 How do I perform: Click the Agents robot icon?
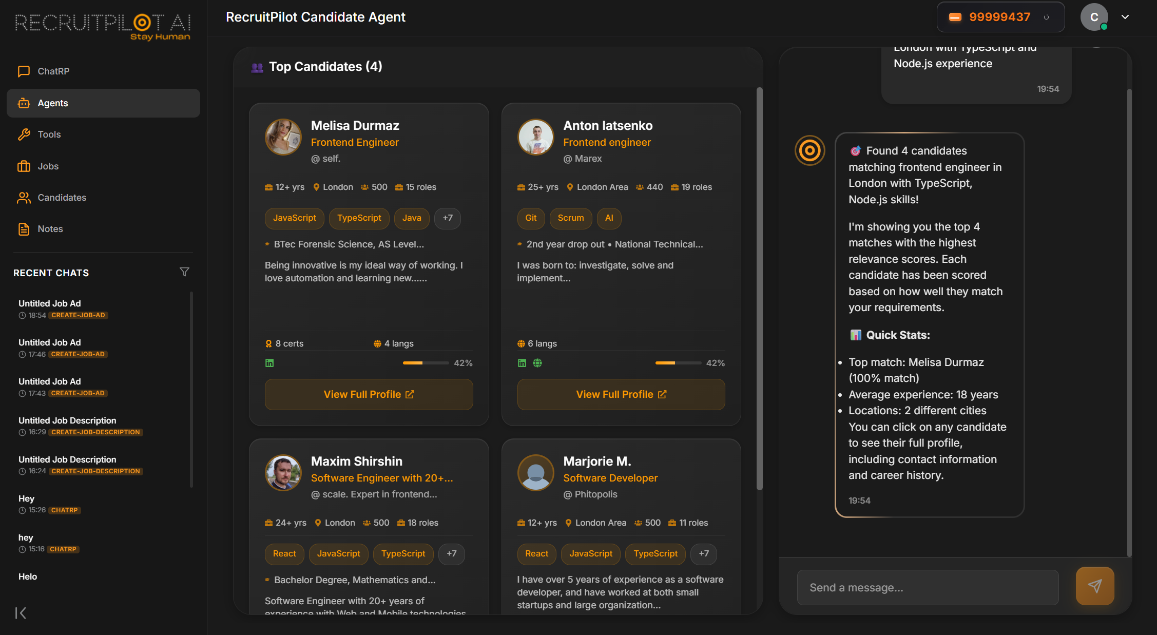pyautogui.click(x=24, y=103)
